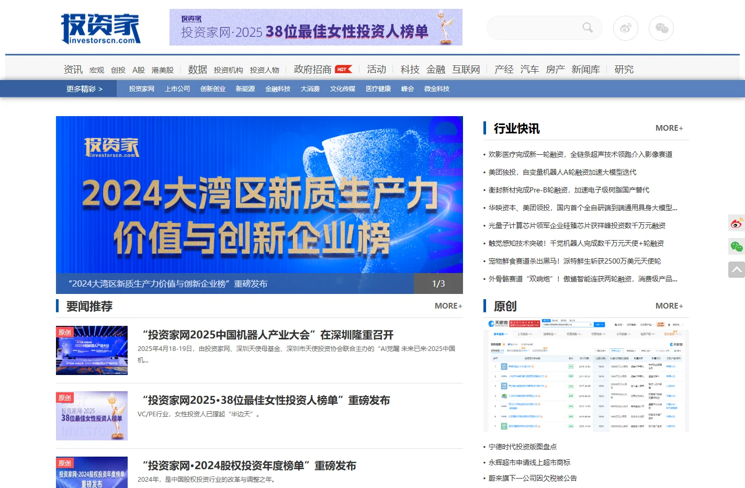
Task: Open news about 美团独投 自变量机器人
Action: pos(562,172)
